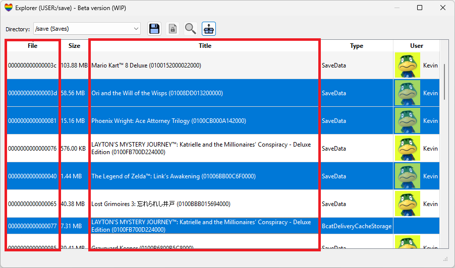
Task: Click Phoenix Wright: Ace Attorney Trilogy title
Action: click(168, 121)
